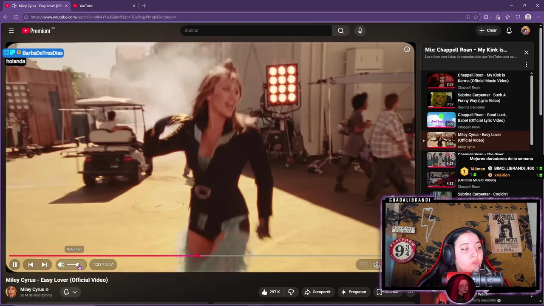
Task: Add this page to favorites star
Action: 476,17
